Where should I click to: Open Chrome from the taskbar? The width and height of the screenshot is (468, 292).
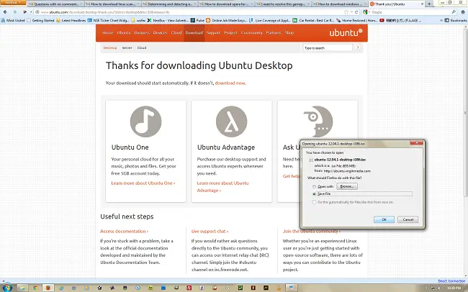[35, 288]
